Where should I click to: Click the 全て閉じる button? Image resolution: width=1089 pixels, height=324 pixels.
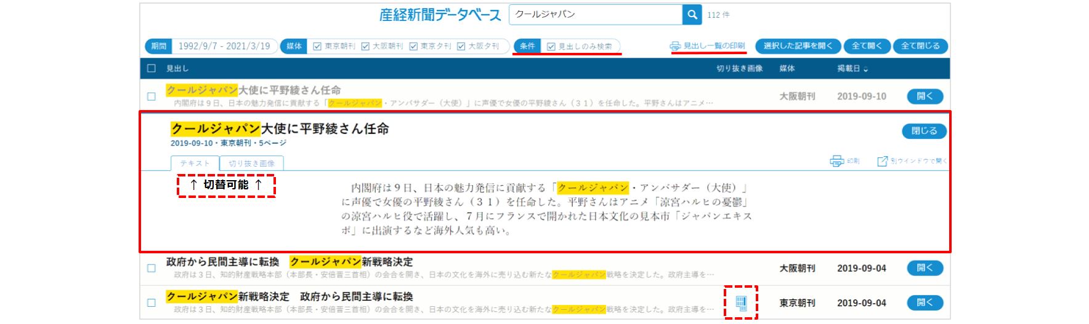click(920, 46)
